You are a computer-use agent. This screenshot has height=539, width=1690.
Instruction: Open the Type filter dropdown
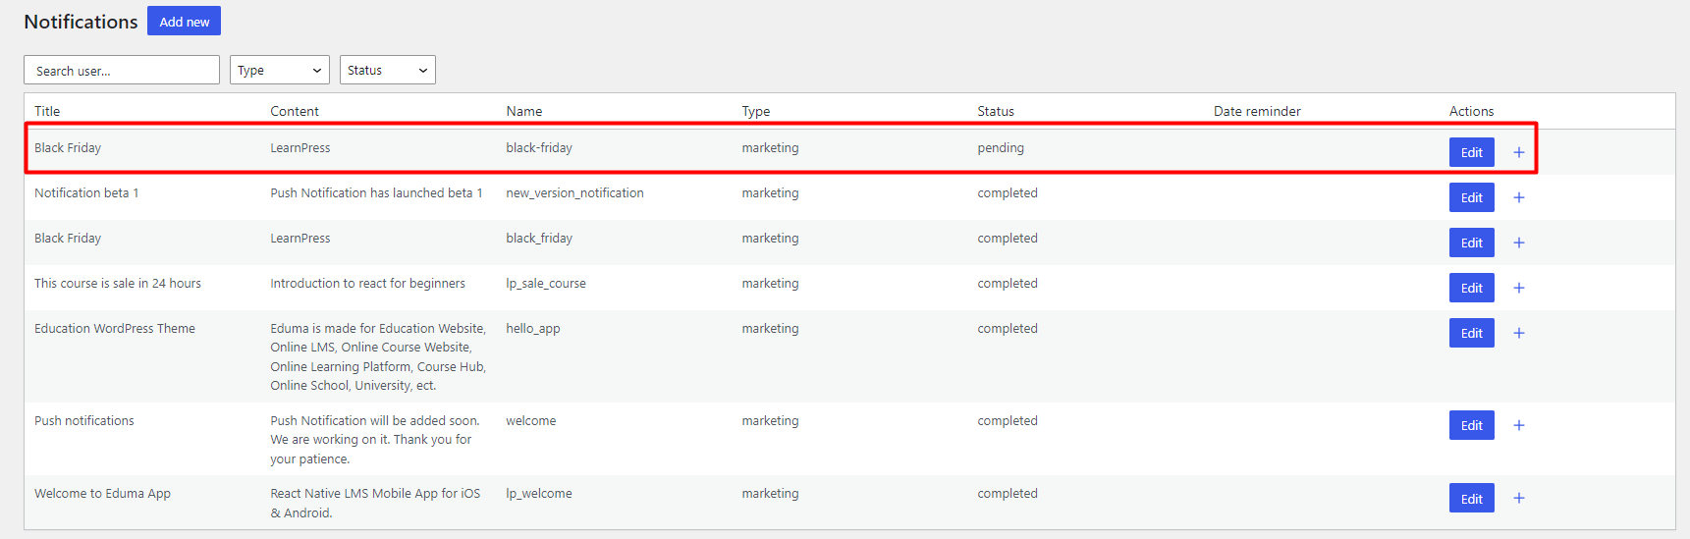click(x=280, y=70)
